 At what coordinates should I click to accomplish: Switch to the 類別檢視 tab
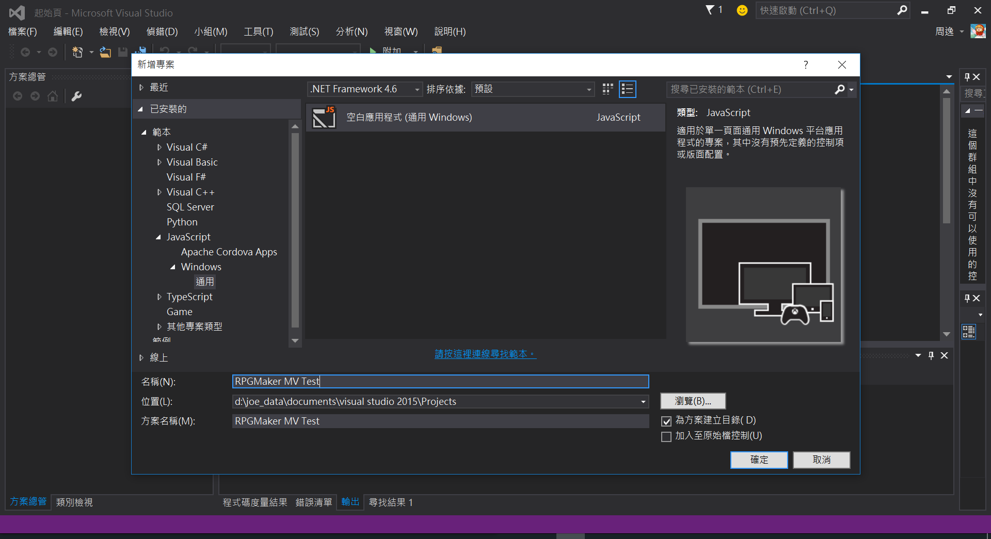pos(74,502)
